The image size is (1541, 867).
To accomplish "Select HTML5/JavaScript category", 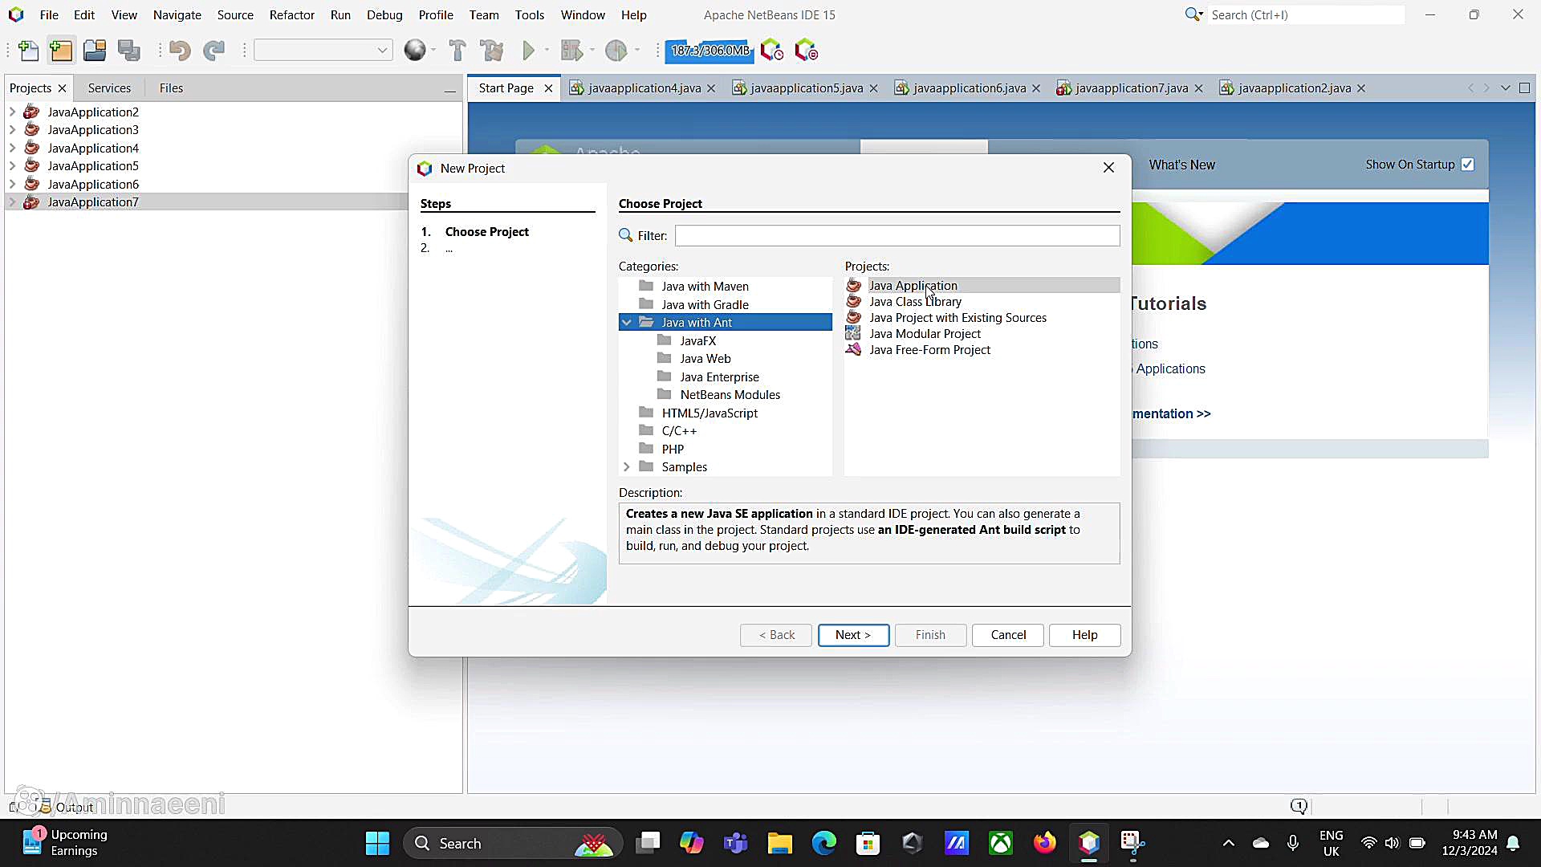I will click(x=710, y=413).
